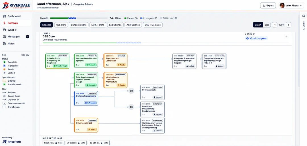Click the OR node before C++ Essentials

[x=131, y=91]
